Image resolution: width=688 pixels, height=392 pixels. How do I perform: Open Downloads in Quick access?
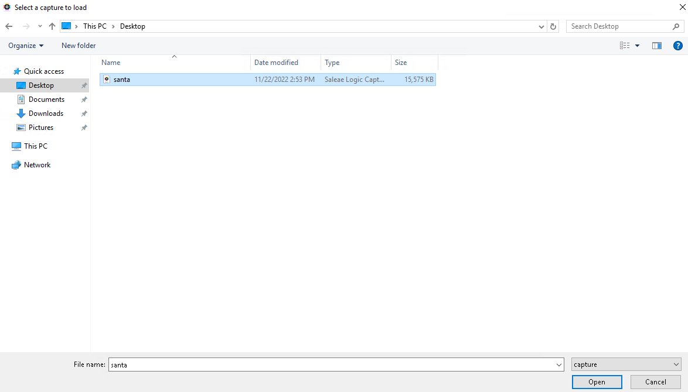[x=46, y=114]
